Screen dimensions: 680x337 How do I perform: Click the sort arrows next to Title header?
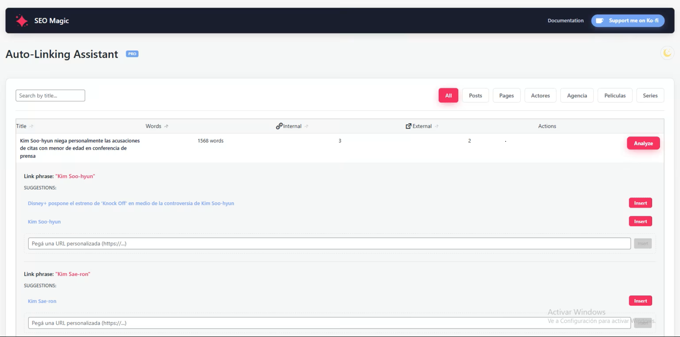tap(31, 126)
